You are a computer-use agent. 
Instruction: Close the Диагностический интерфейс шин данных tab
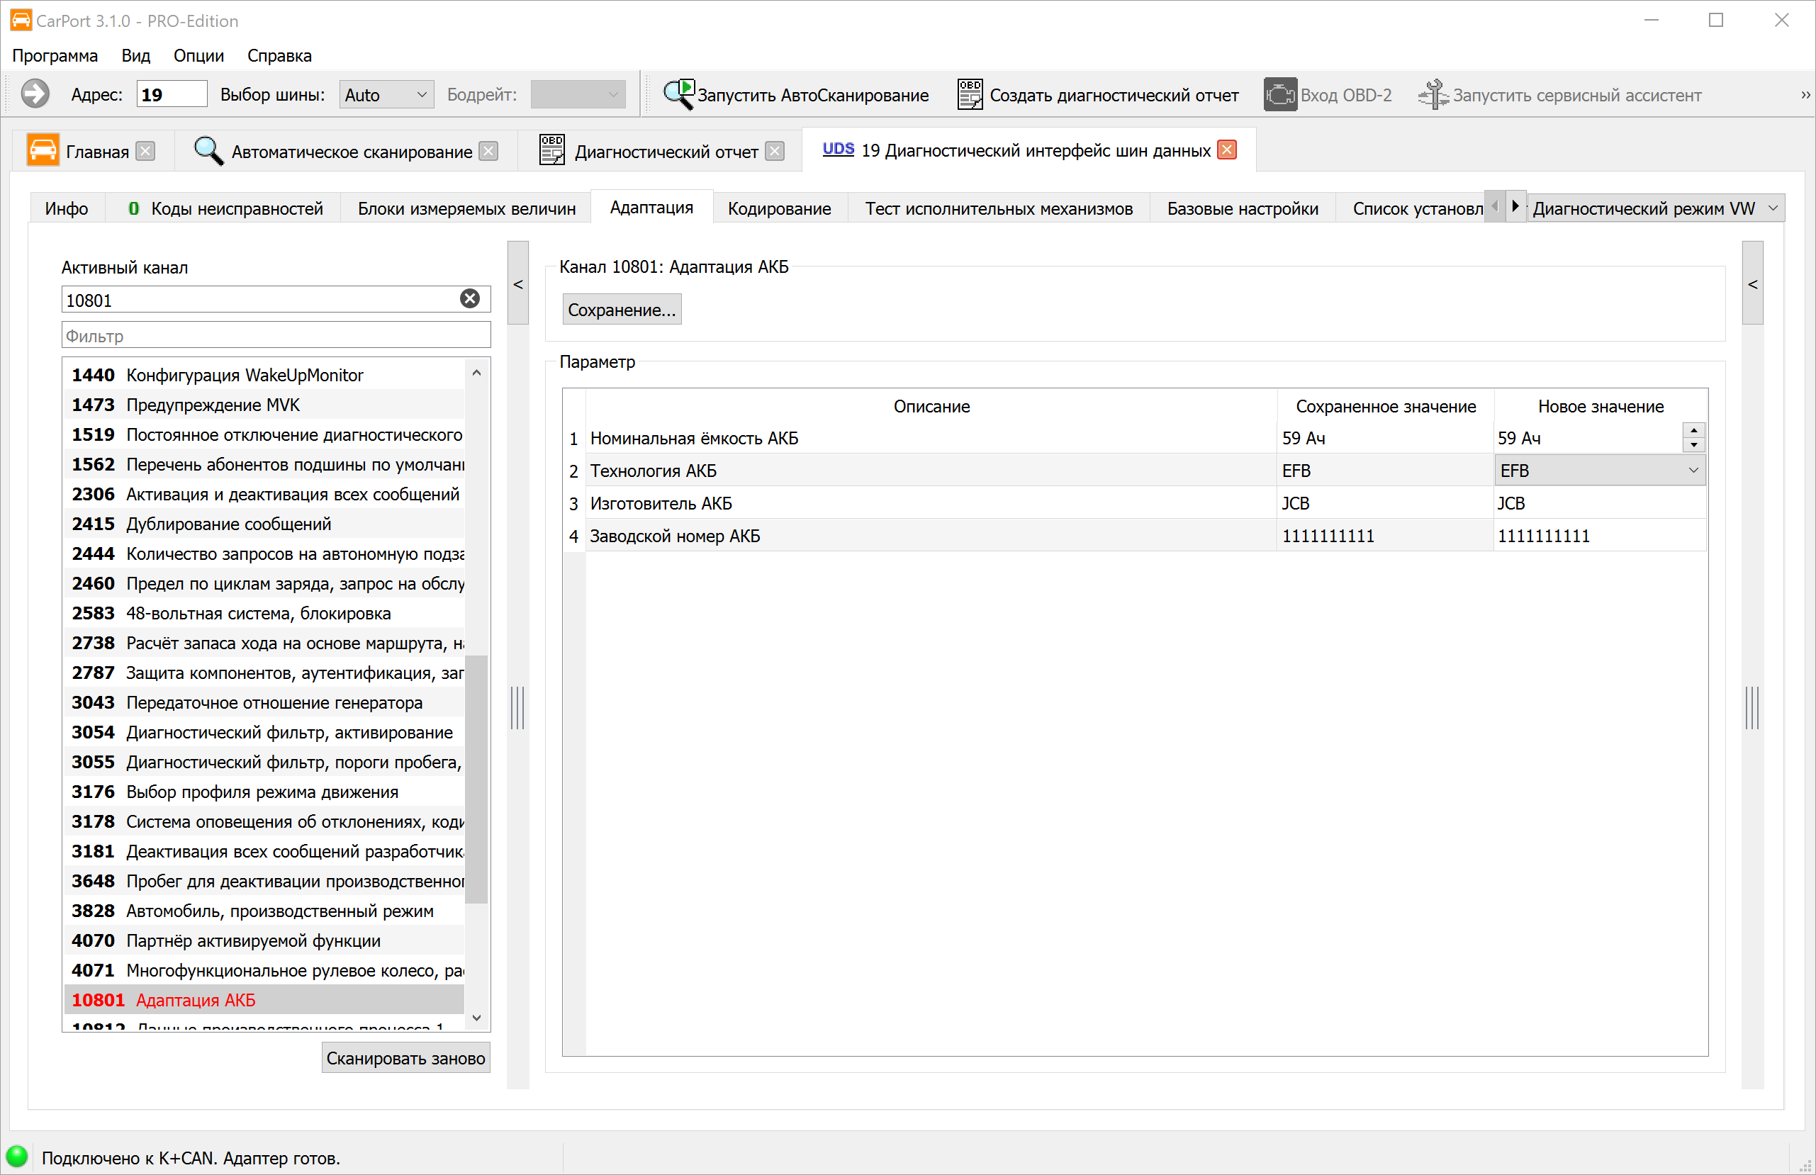point(1227,150)
